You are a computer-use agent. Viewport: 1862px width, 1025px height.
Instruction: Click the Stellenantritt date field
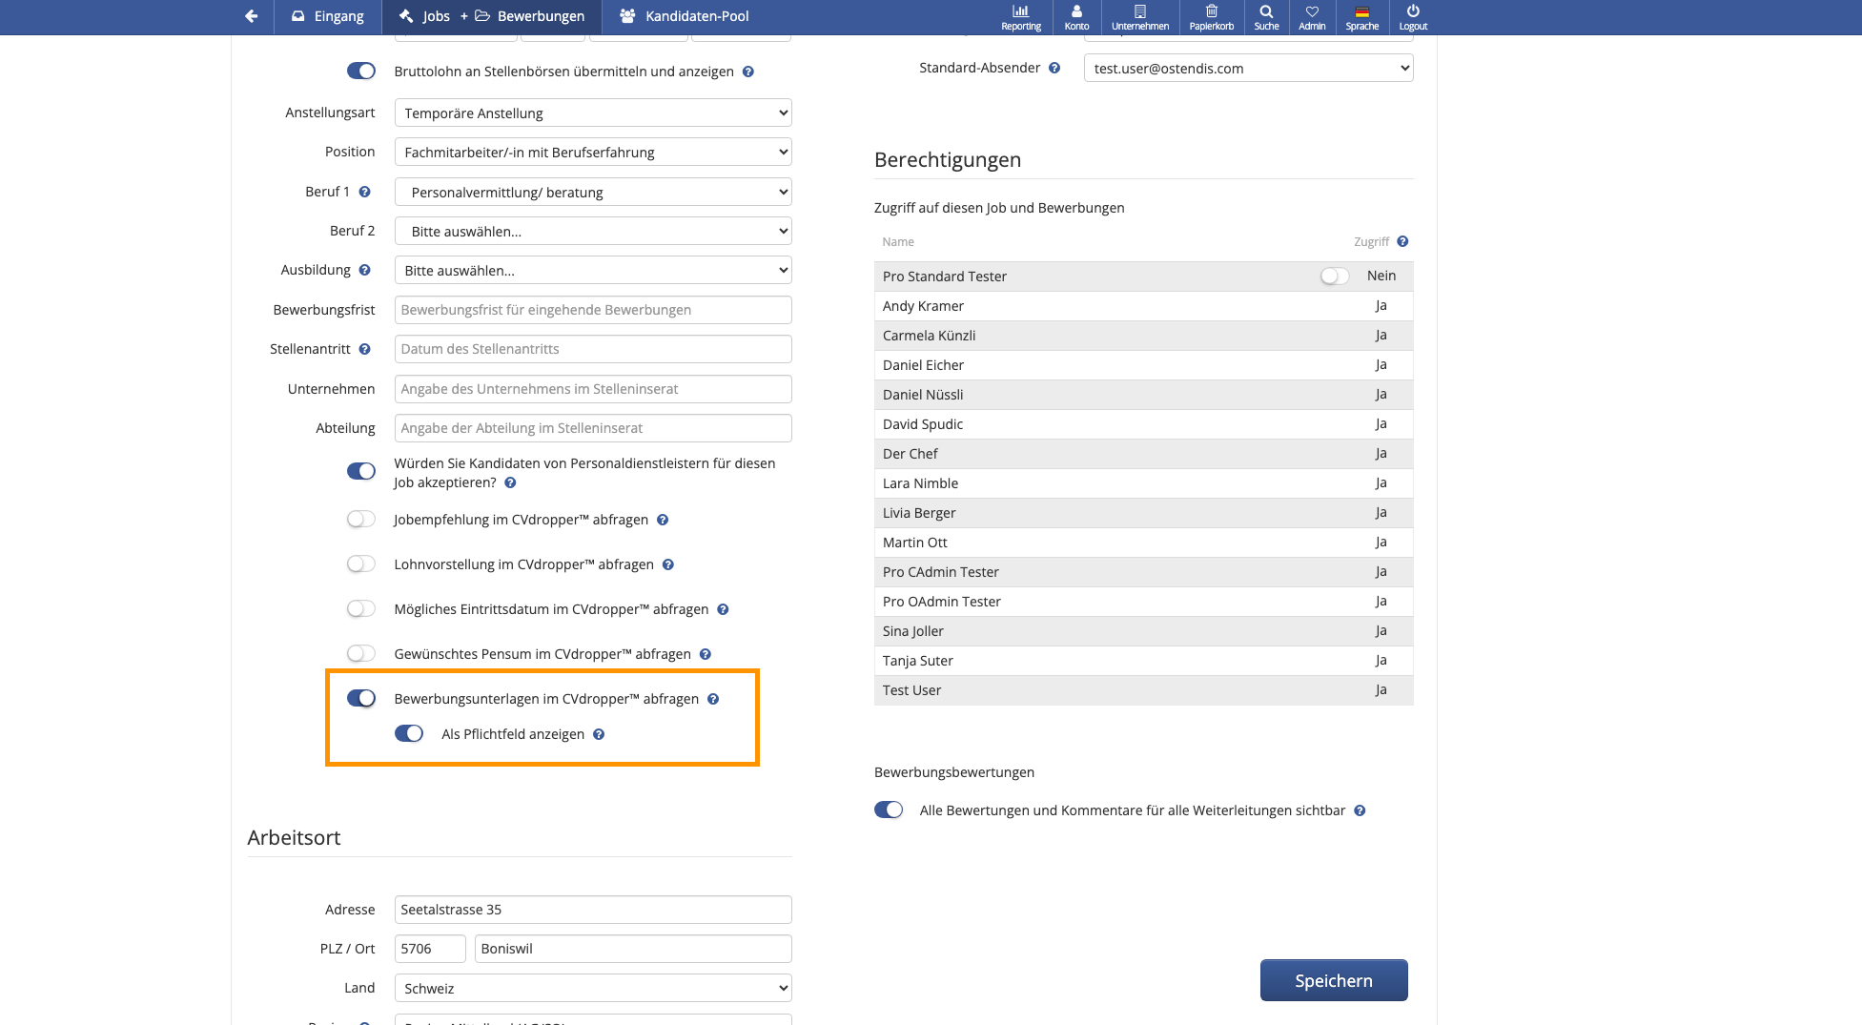[593, 349]
